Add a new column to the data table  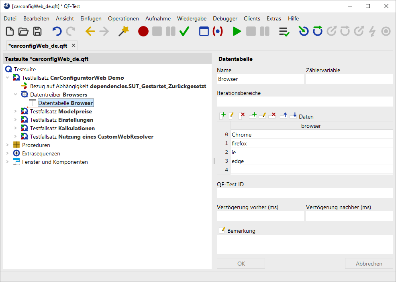click(222, 116)
